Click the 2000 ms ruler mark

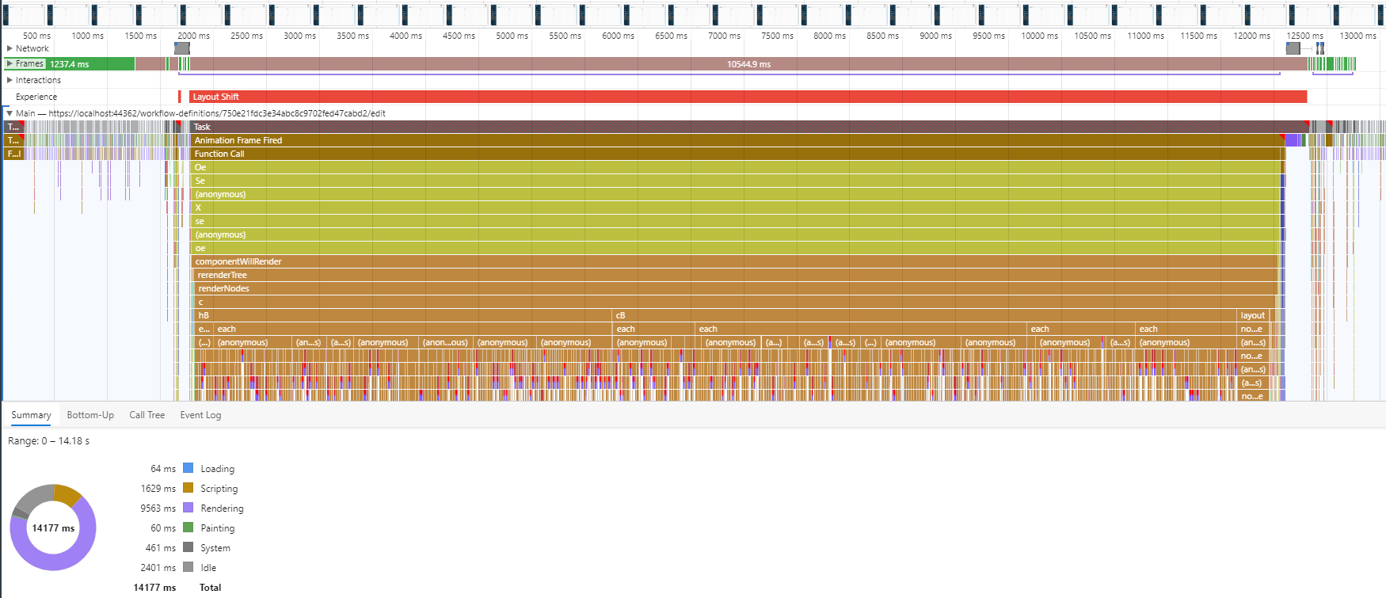click(x=193, y=36)
